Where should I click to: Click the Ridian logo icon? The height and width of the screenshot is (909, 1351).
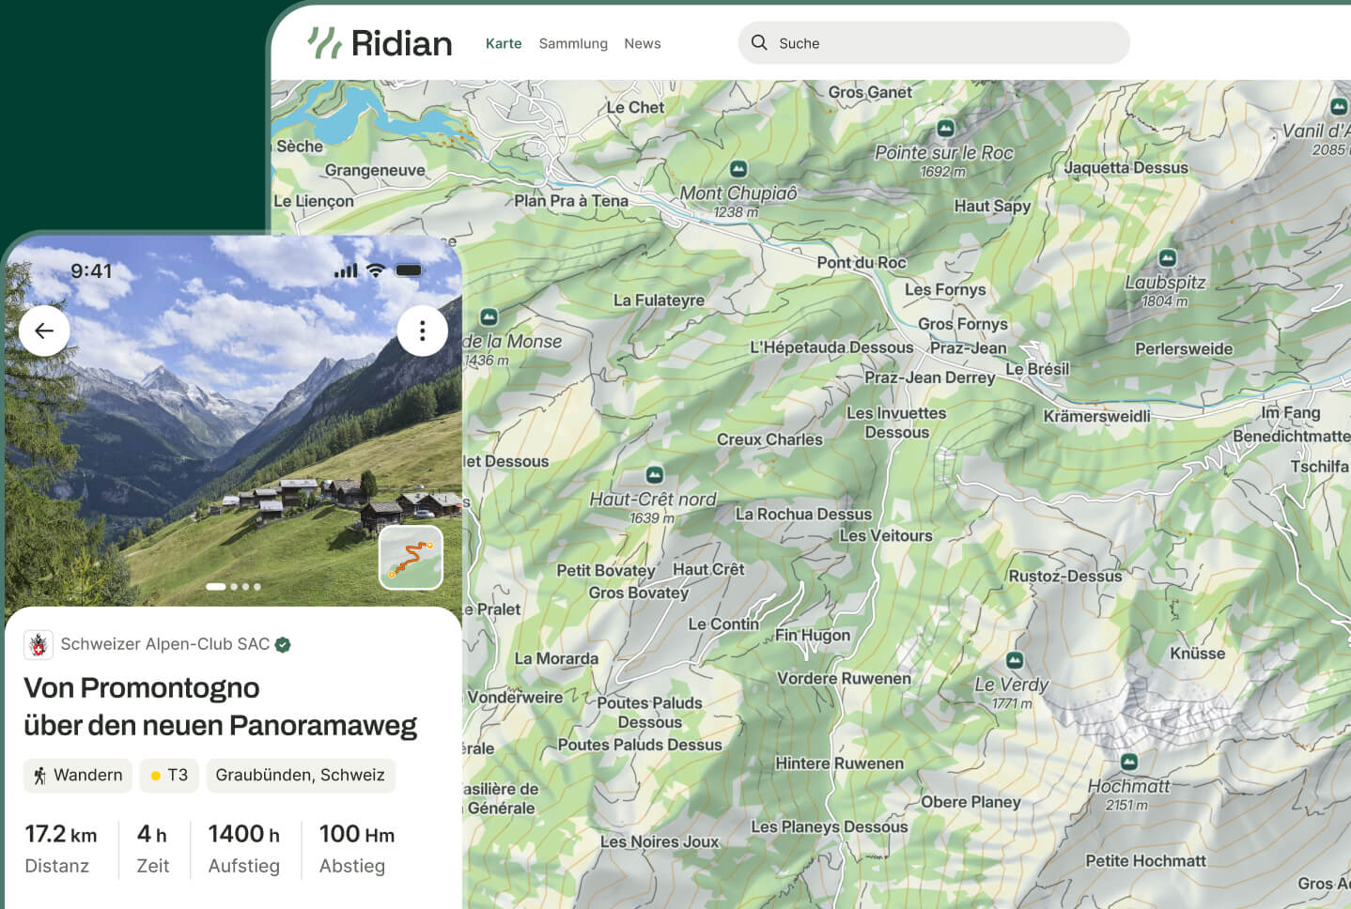coord(325,43)
